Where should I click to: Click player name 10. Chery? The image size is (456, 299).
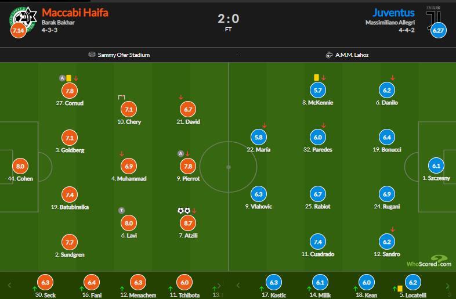tap(129, 122)
